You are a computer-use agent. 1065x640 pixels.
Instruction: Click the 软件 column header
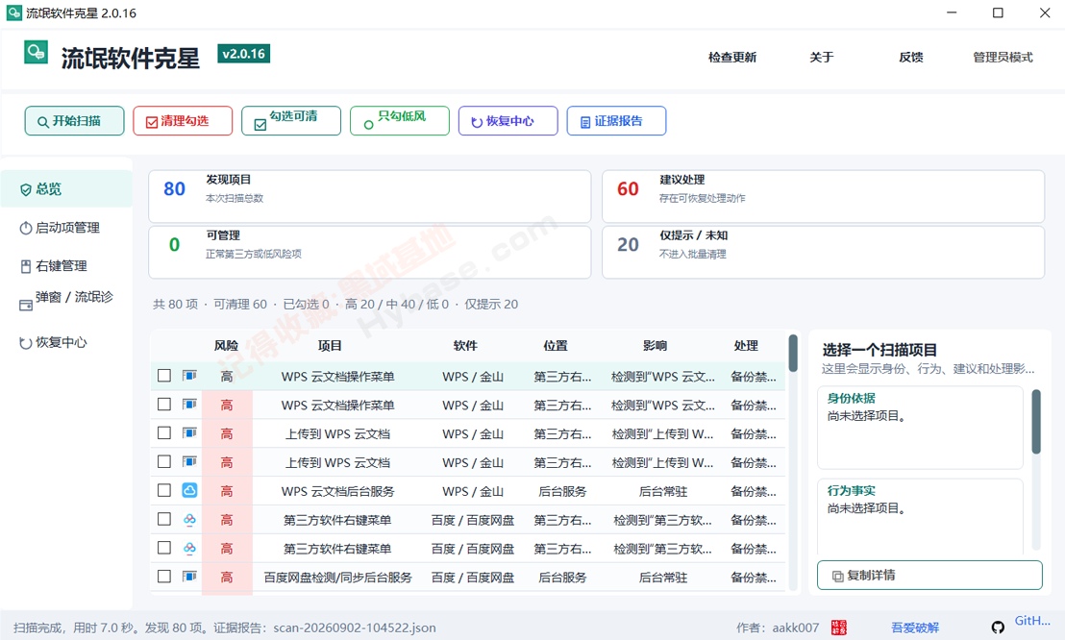tap(466, 346)
